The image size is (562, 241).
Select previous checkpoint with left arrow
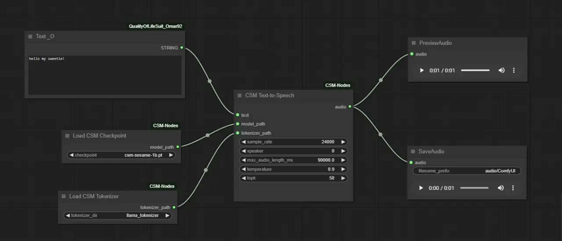click(71, 155)
